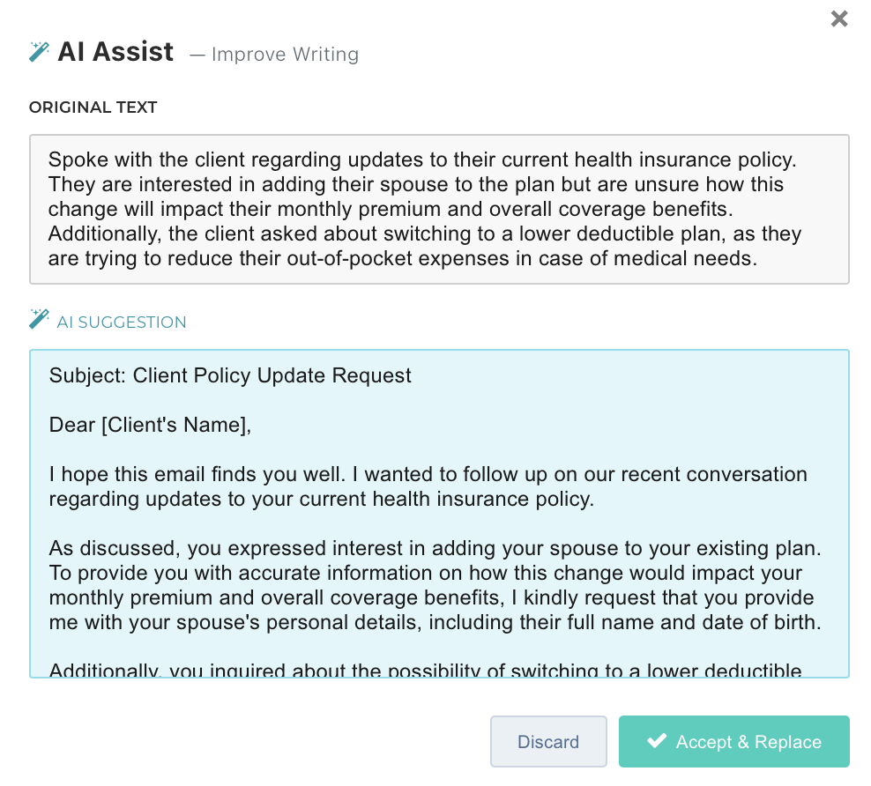This screenshot has height=786, width=871.
Task: Accept and replace with the AI suggestion
Action: (733, 742)
